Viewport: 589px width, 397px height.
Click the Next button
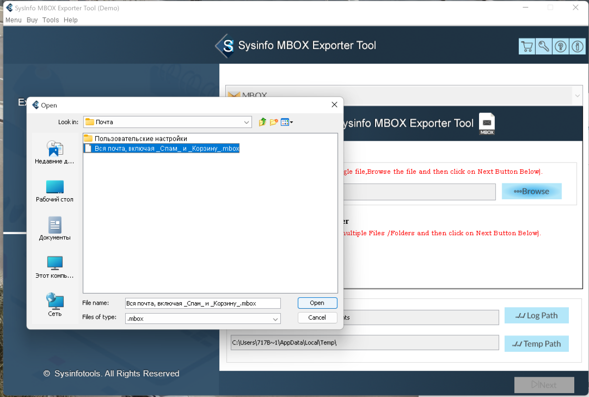pos(544,385)
